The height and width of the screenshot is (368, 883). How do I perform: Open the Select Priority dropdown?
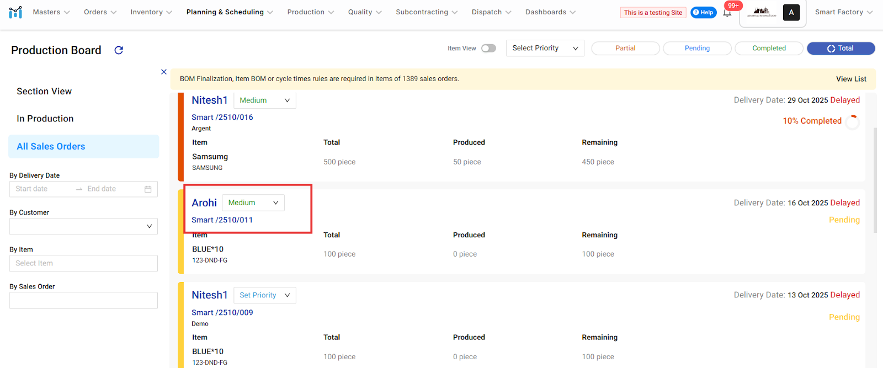pyautogui.click(x=545, y=49)
